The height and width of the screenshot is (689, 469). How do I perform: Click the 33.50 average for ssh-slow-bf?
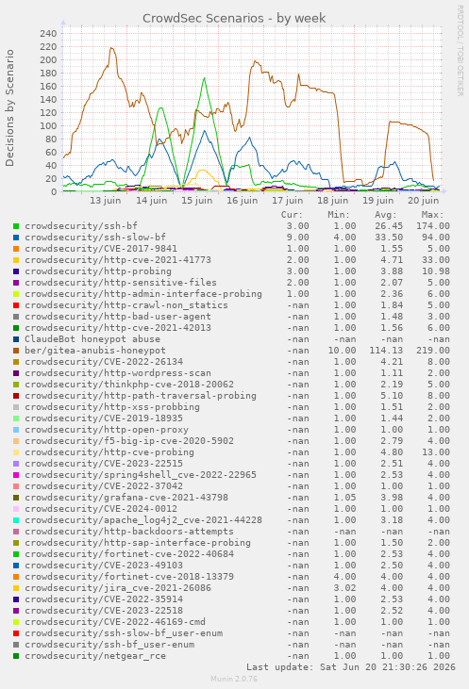click(389, 238)
